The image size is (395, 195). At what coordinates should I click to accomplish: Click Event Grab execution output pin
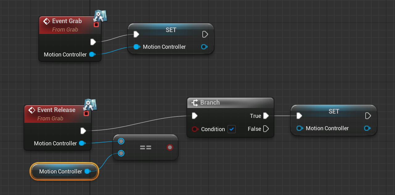point(93,42)
